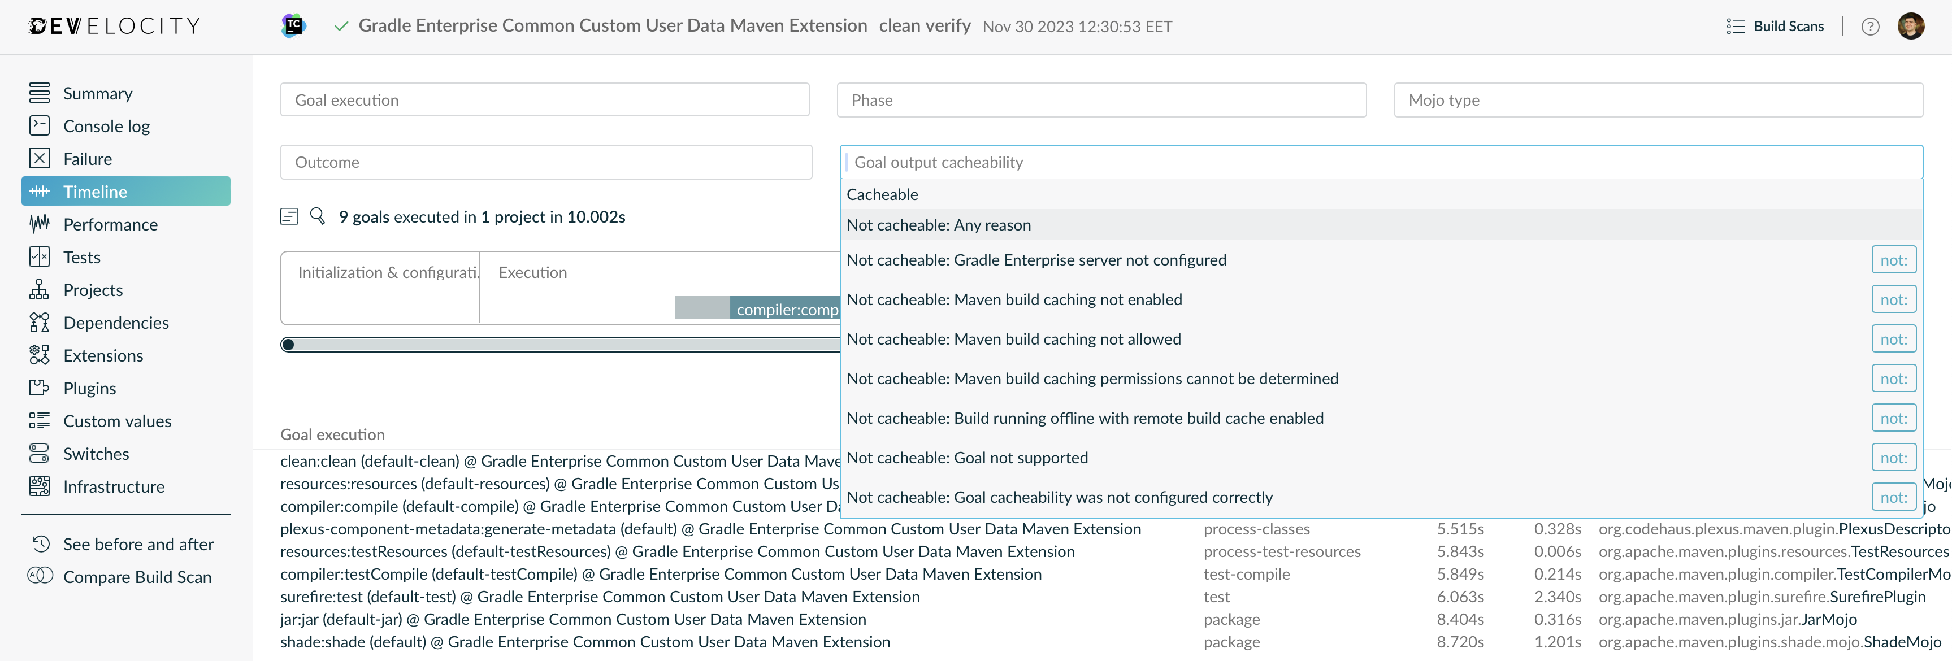This screenshot has height=661, width=1952.
Task: Open the Console log sidebar item
Action: click(x=106, y=127)
